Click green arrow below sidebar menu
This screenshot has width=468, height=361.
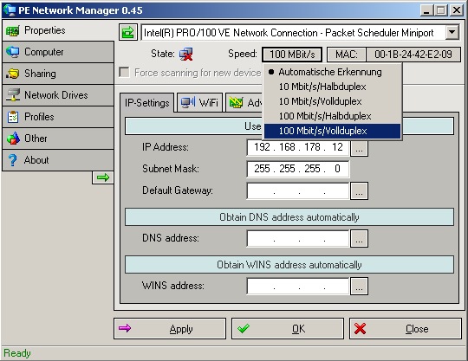click(x=103, y=177)
